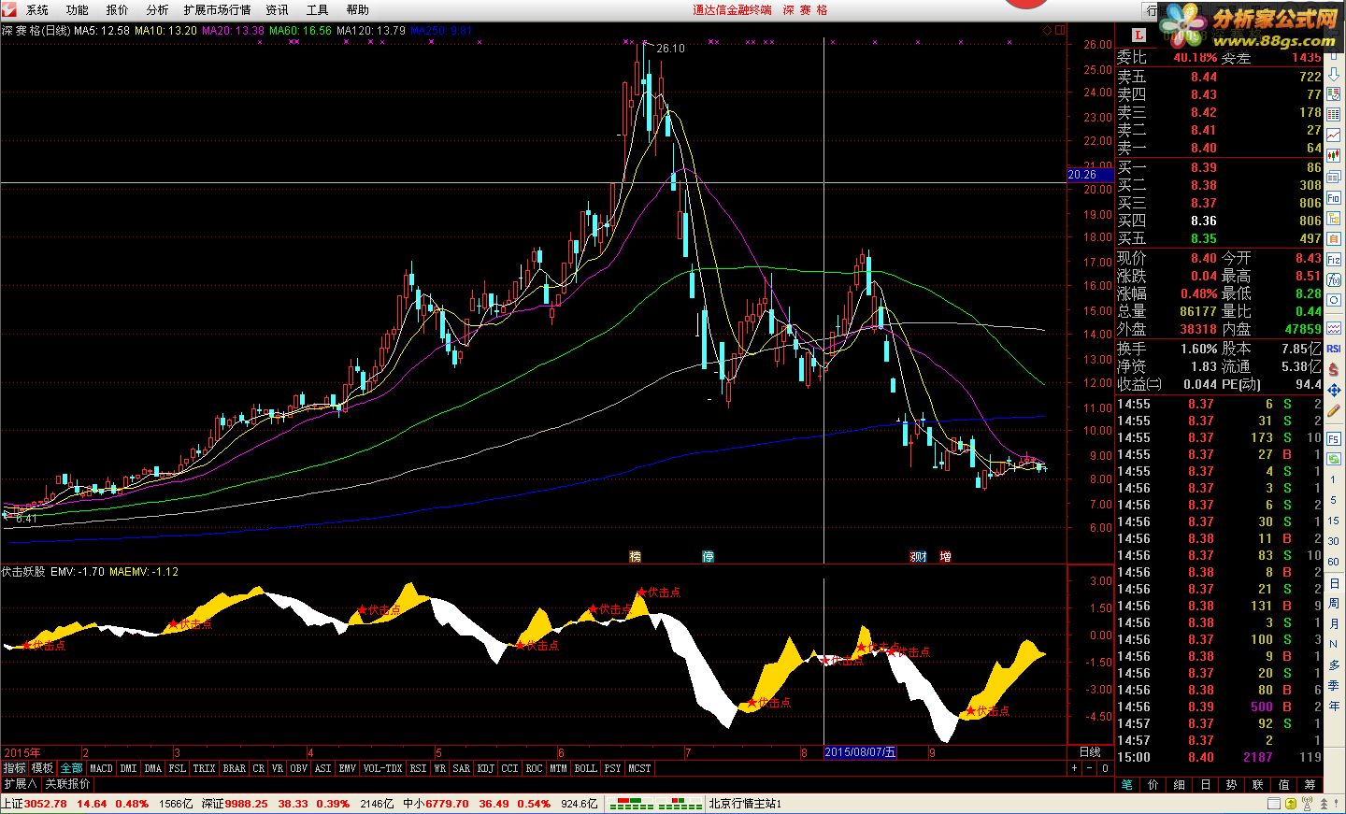Viewport: 1346px width, 814px height.
Task: Click the F5 sidebar icon
Action: pyautogui.click(x=1334, y=438)
